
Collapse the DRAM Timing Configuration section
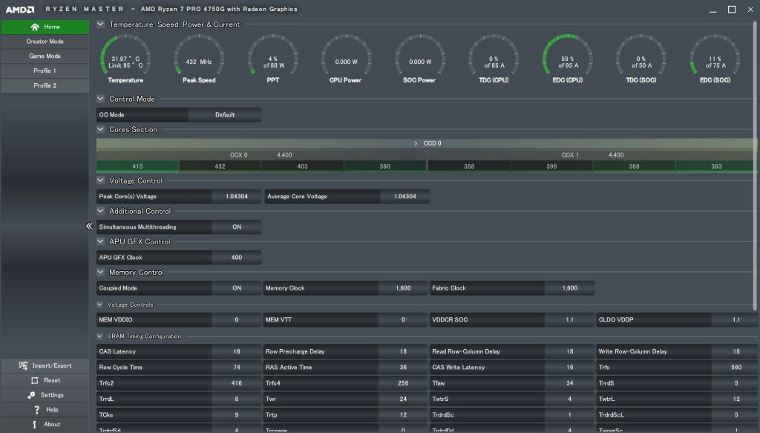101,336
